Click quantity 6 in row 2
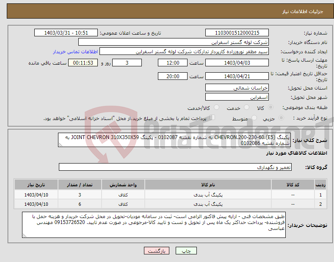Image resolution: width=334 pixels, height=262 pixels. click(80, 204)
